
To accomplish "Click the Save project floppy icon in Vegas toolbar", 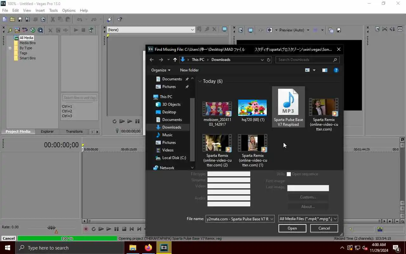I will pos(20,19).
